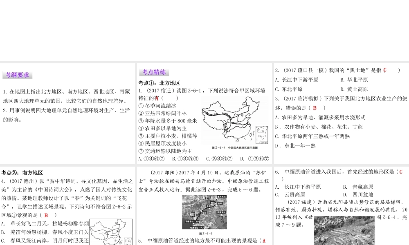Click option D. 东北一年一熟
Screen dimensions: 409x245
[295, 145]
